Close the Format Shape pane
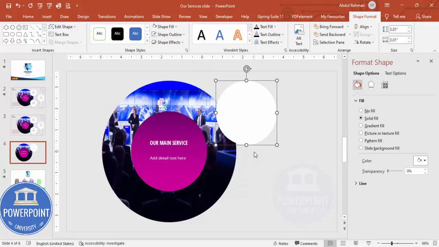This screenshot has width=439, height=247. 431,61
